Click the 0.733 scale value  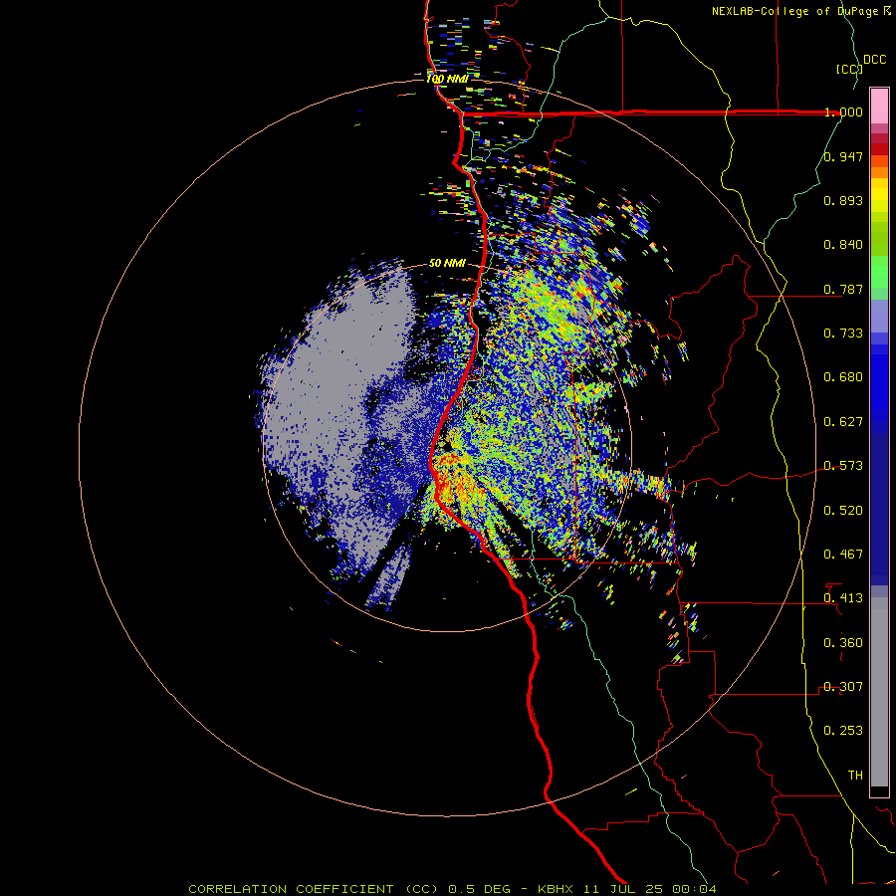point(843,334)
